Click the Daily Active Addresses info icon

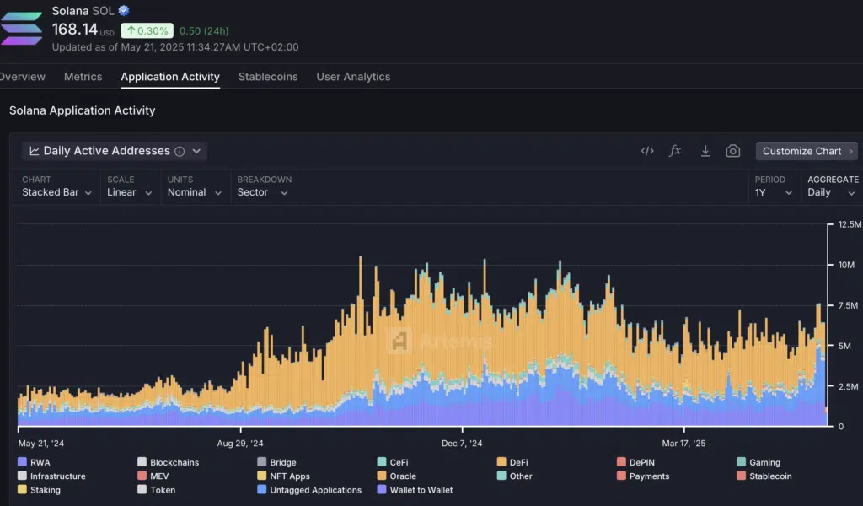coord(180,152)
